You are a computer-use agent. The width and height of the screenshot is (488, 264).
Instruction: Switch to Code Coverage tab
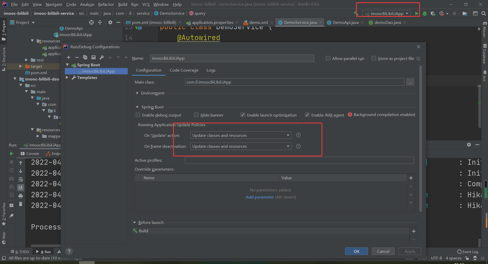[x=184, y=70]
